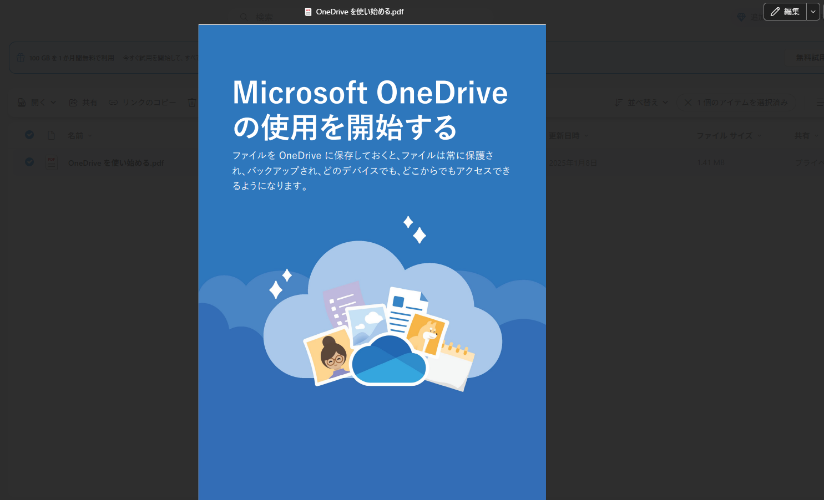
Task: Copy the link using リンクのコピー
Action: (x=143, y=103)
